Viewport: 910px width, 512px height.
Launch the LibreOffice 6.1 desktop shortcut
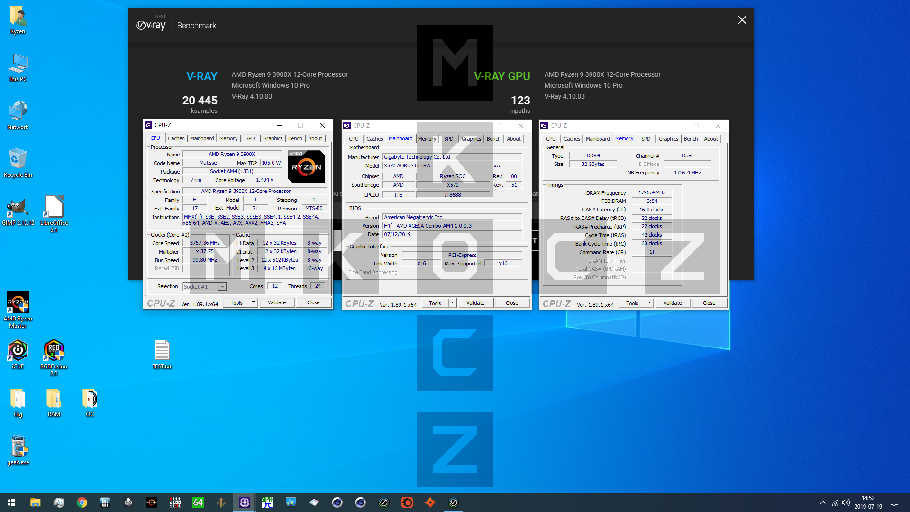click(x=54, y=214)
